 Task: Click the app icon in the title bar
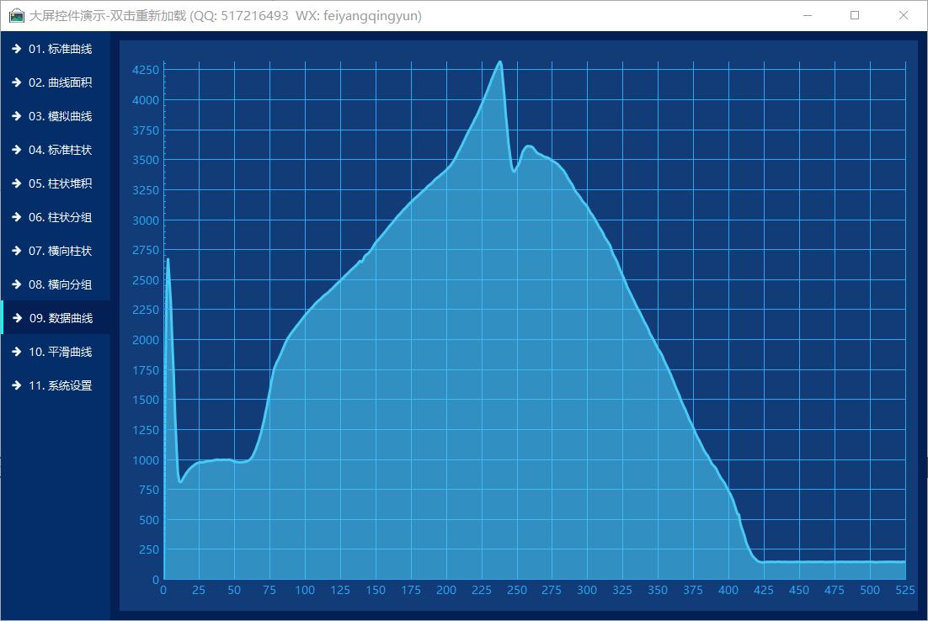[16, 16]
